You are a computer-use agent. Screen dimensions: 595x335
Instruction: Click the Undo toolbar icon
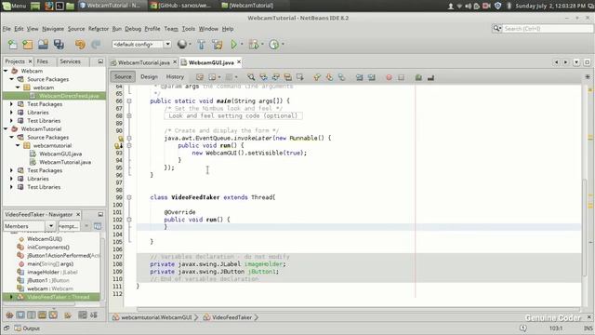[x=80, y=45]
